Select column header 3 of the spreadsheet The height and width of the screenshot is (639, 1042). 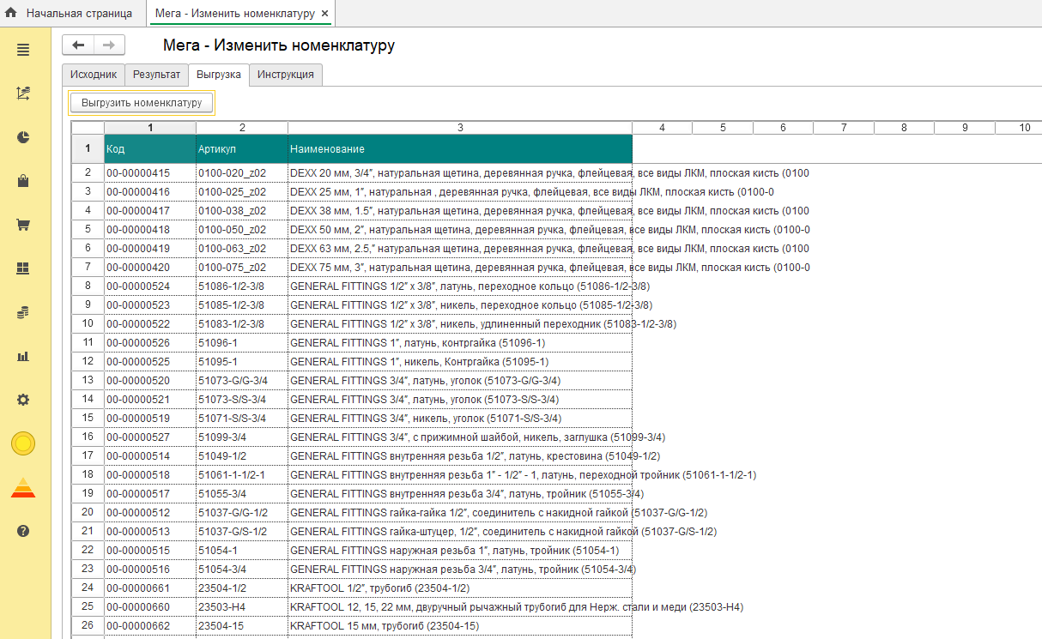[x=460, y=128]
